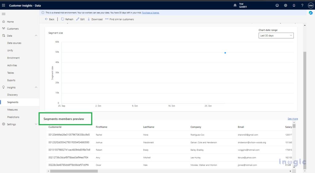Expand the Settings section in sidebar

[x=36, y=124]
